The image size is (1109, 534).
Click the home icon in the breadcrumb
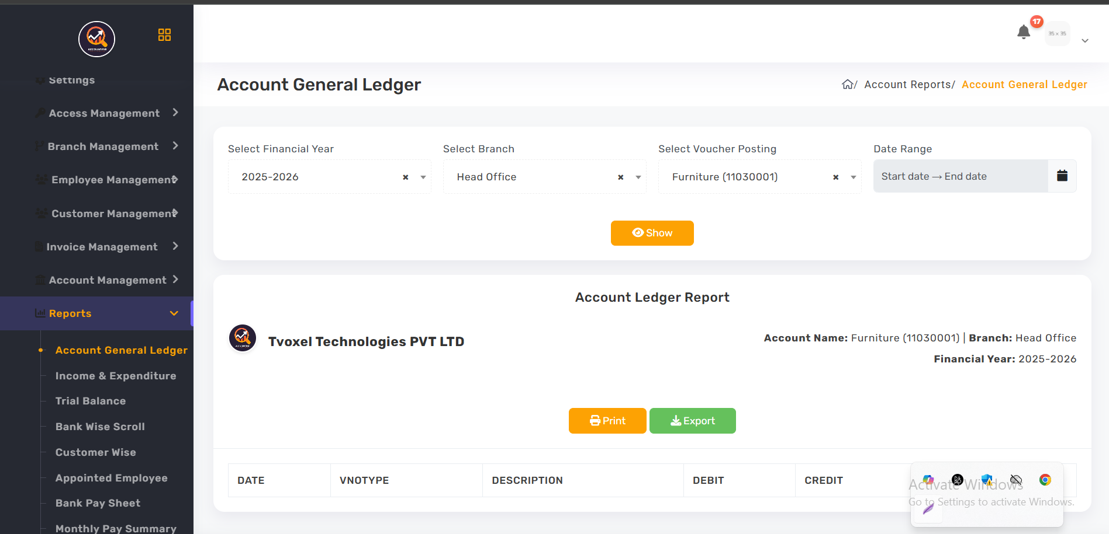(x=847, y=85)
